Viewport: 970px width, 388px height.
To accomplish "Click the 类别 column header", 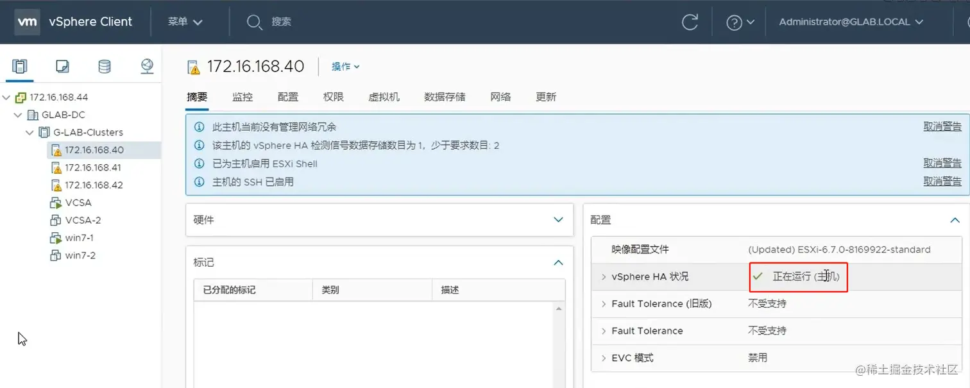I will pos(372,290).
